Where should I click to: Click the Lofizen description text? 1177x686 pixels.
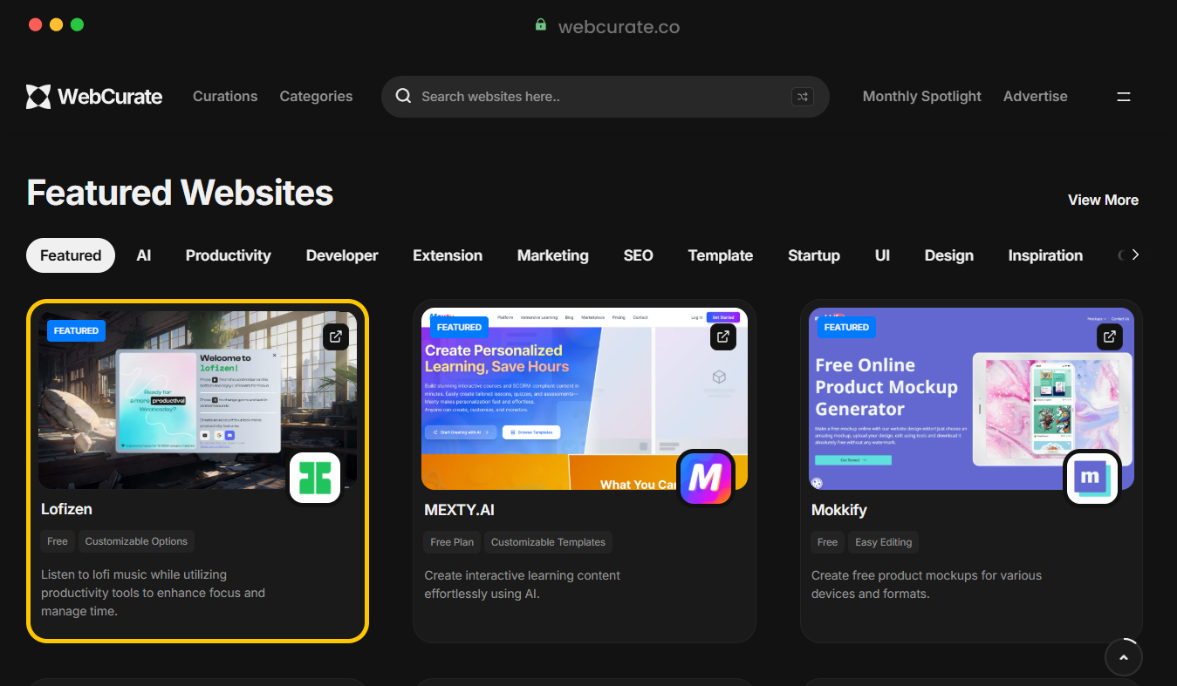point(153,593)
